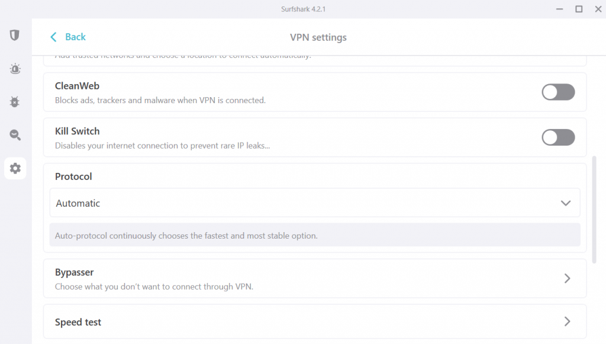Minimize the Surfshark window
The width and height of the screenshot is (606, 344).
pyautogui.click(x=559, y=9)
